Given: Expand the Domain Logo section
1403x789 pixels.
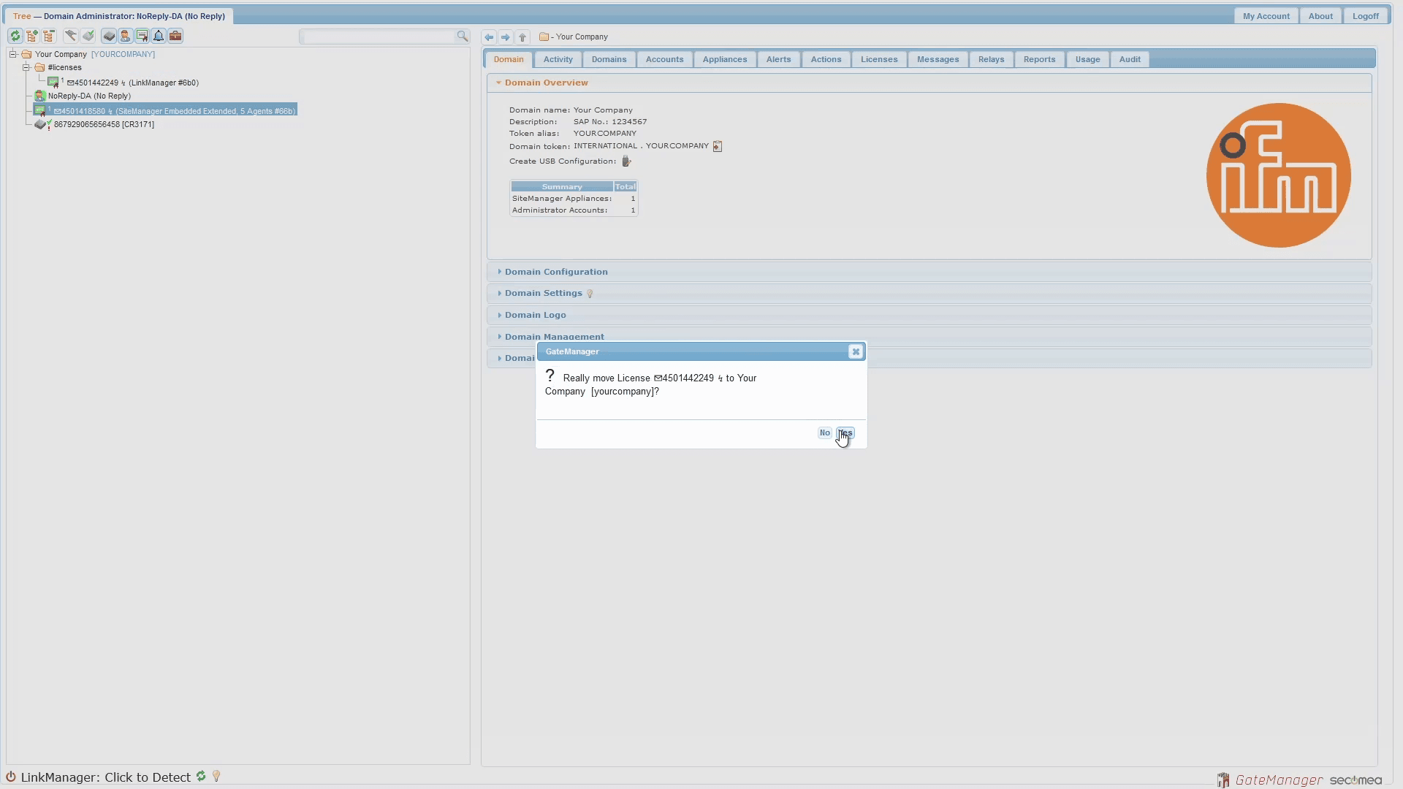Looking at the screenshot, I should point(535,315).
